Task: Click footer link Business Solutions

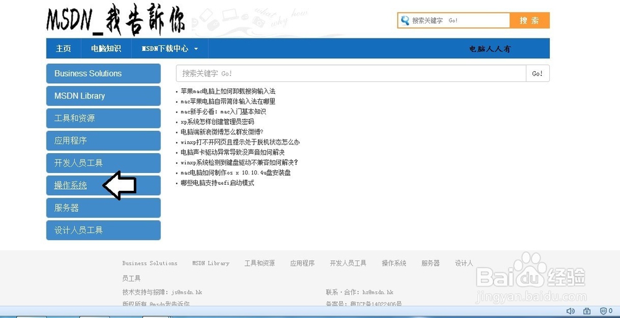Action: (150, 263)
